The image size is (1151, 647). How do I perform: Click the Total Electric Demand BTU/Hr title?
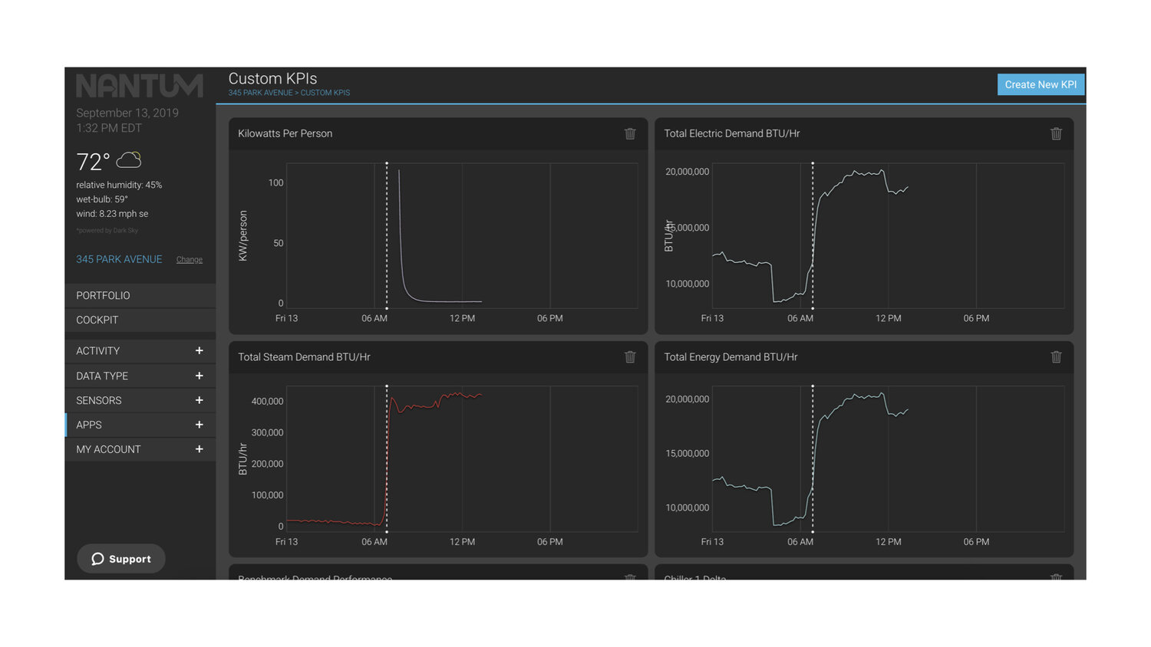(x=732, y=133)
